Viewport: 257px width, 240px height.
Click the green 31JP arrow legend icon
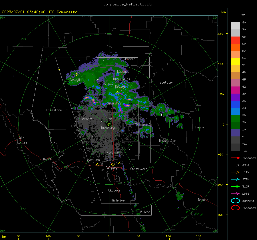coord(235,186)
